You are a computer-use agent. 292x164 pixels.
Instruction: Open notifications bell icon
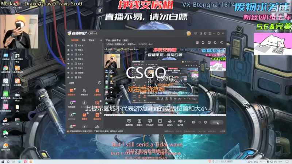tap(215, 42)
